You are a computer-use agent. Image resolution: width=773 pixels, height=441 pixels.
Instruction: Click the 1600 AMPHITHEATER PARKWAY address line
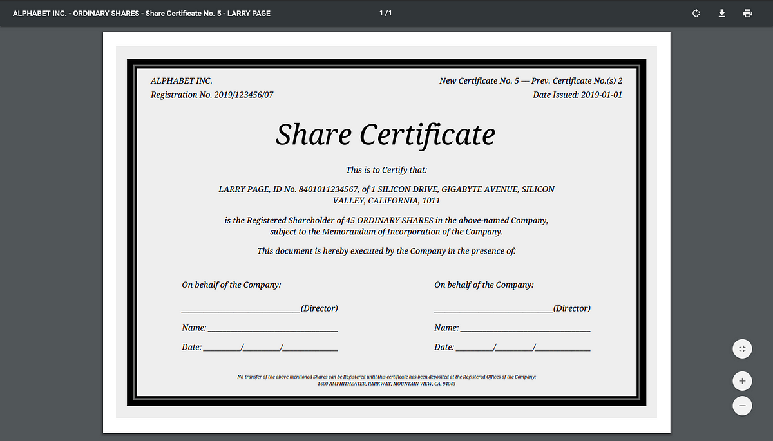pos(386,384)
